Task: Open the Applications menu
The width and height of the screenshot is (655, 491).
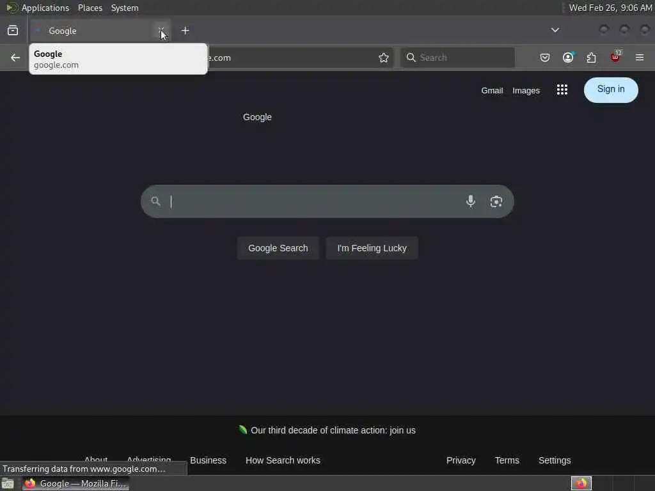Action: pyautogui.click(x=45, y=8)
